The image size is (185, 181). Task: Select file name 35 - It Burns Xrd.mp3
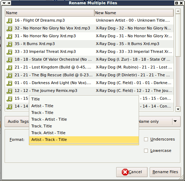(x=35, y=44)
